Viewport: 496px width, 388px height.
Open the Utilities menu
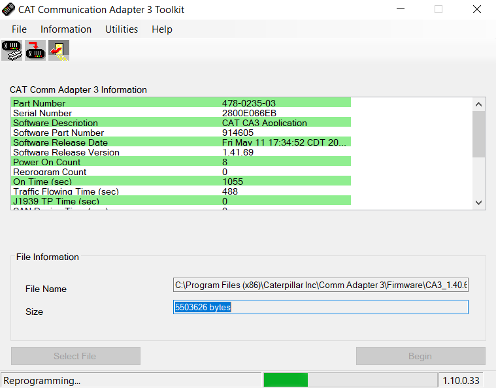click(x=122, y=29)
